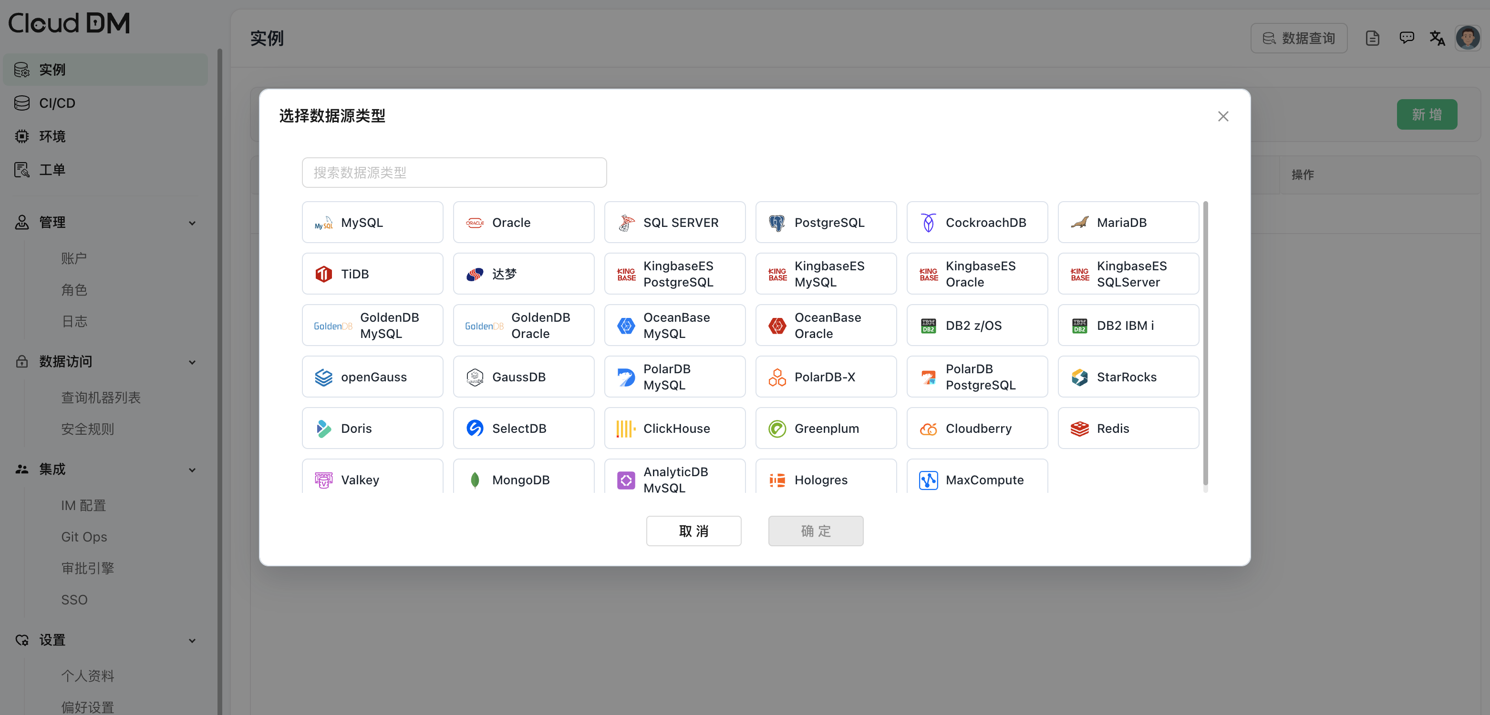Select the OceanBase MySQL icon
The height and width of the screenshot is (715, 1490).
click(626, 326)
